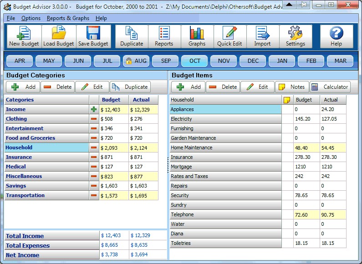Screen dimensions: 362x264
Task: Switch to the NOV month tab
Action: (x=224, y=61)
